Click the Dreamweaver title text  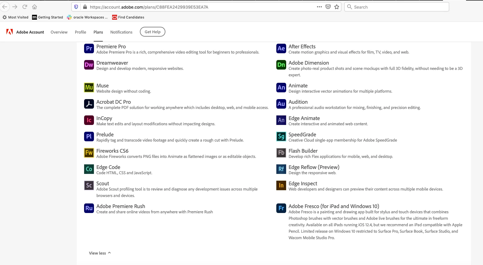tap(112, 63)
